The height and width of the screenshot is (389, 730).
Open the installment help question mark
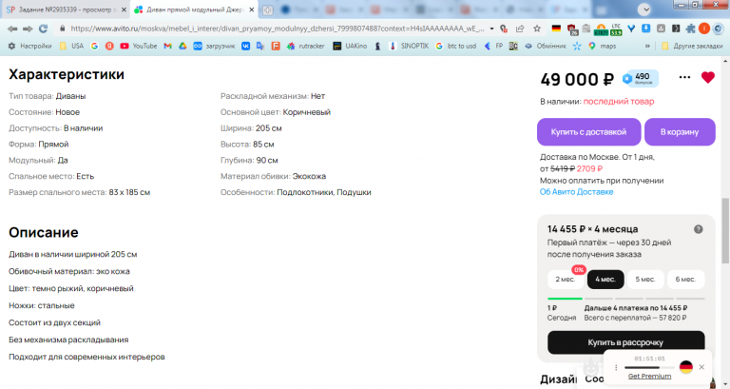click(698, 229)
